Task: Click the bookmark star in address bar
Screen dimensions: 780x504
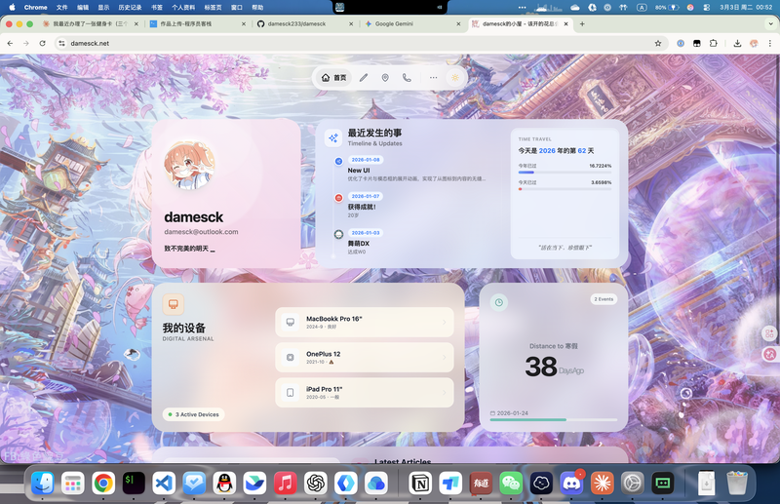Action: (x=658, y=43)
